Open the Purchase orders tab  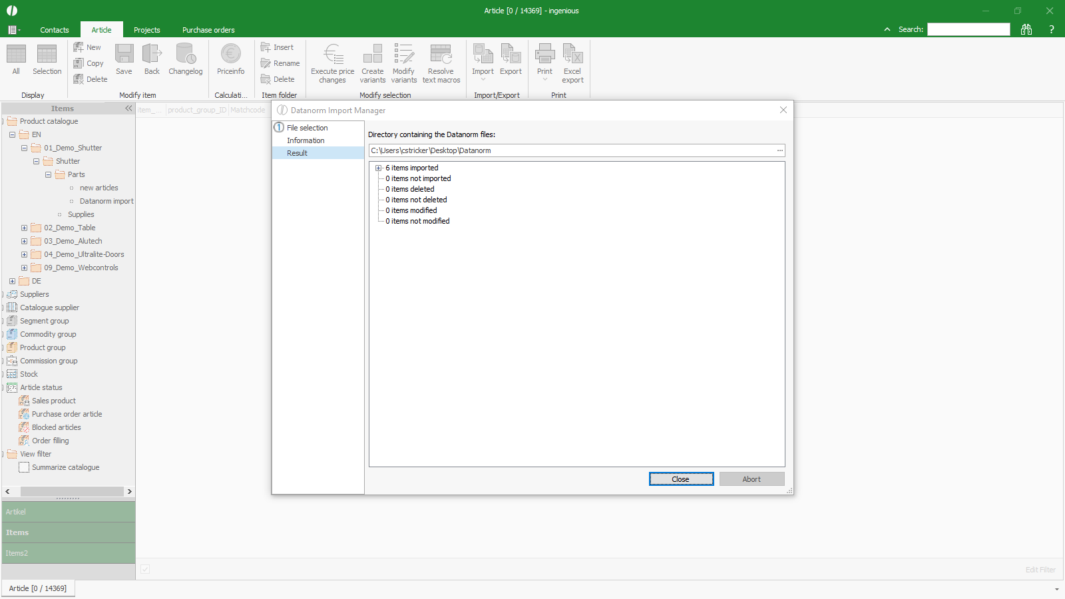click(x=208, y=30)
